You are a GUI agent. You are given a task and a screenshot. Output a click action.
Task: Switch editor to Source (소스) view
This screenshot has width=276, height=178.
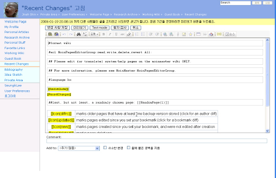pyautogui.click(x=230, y=34)
